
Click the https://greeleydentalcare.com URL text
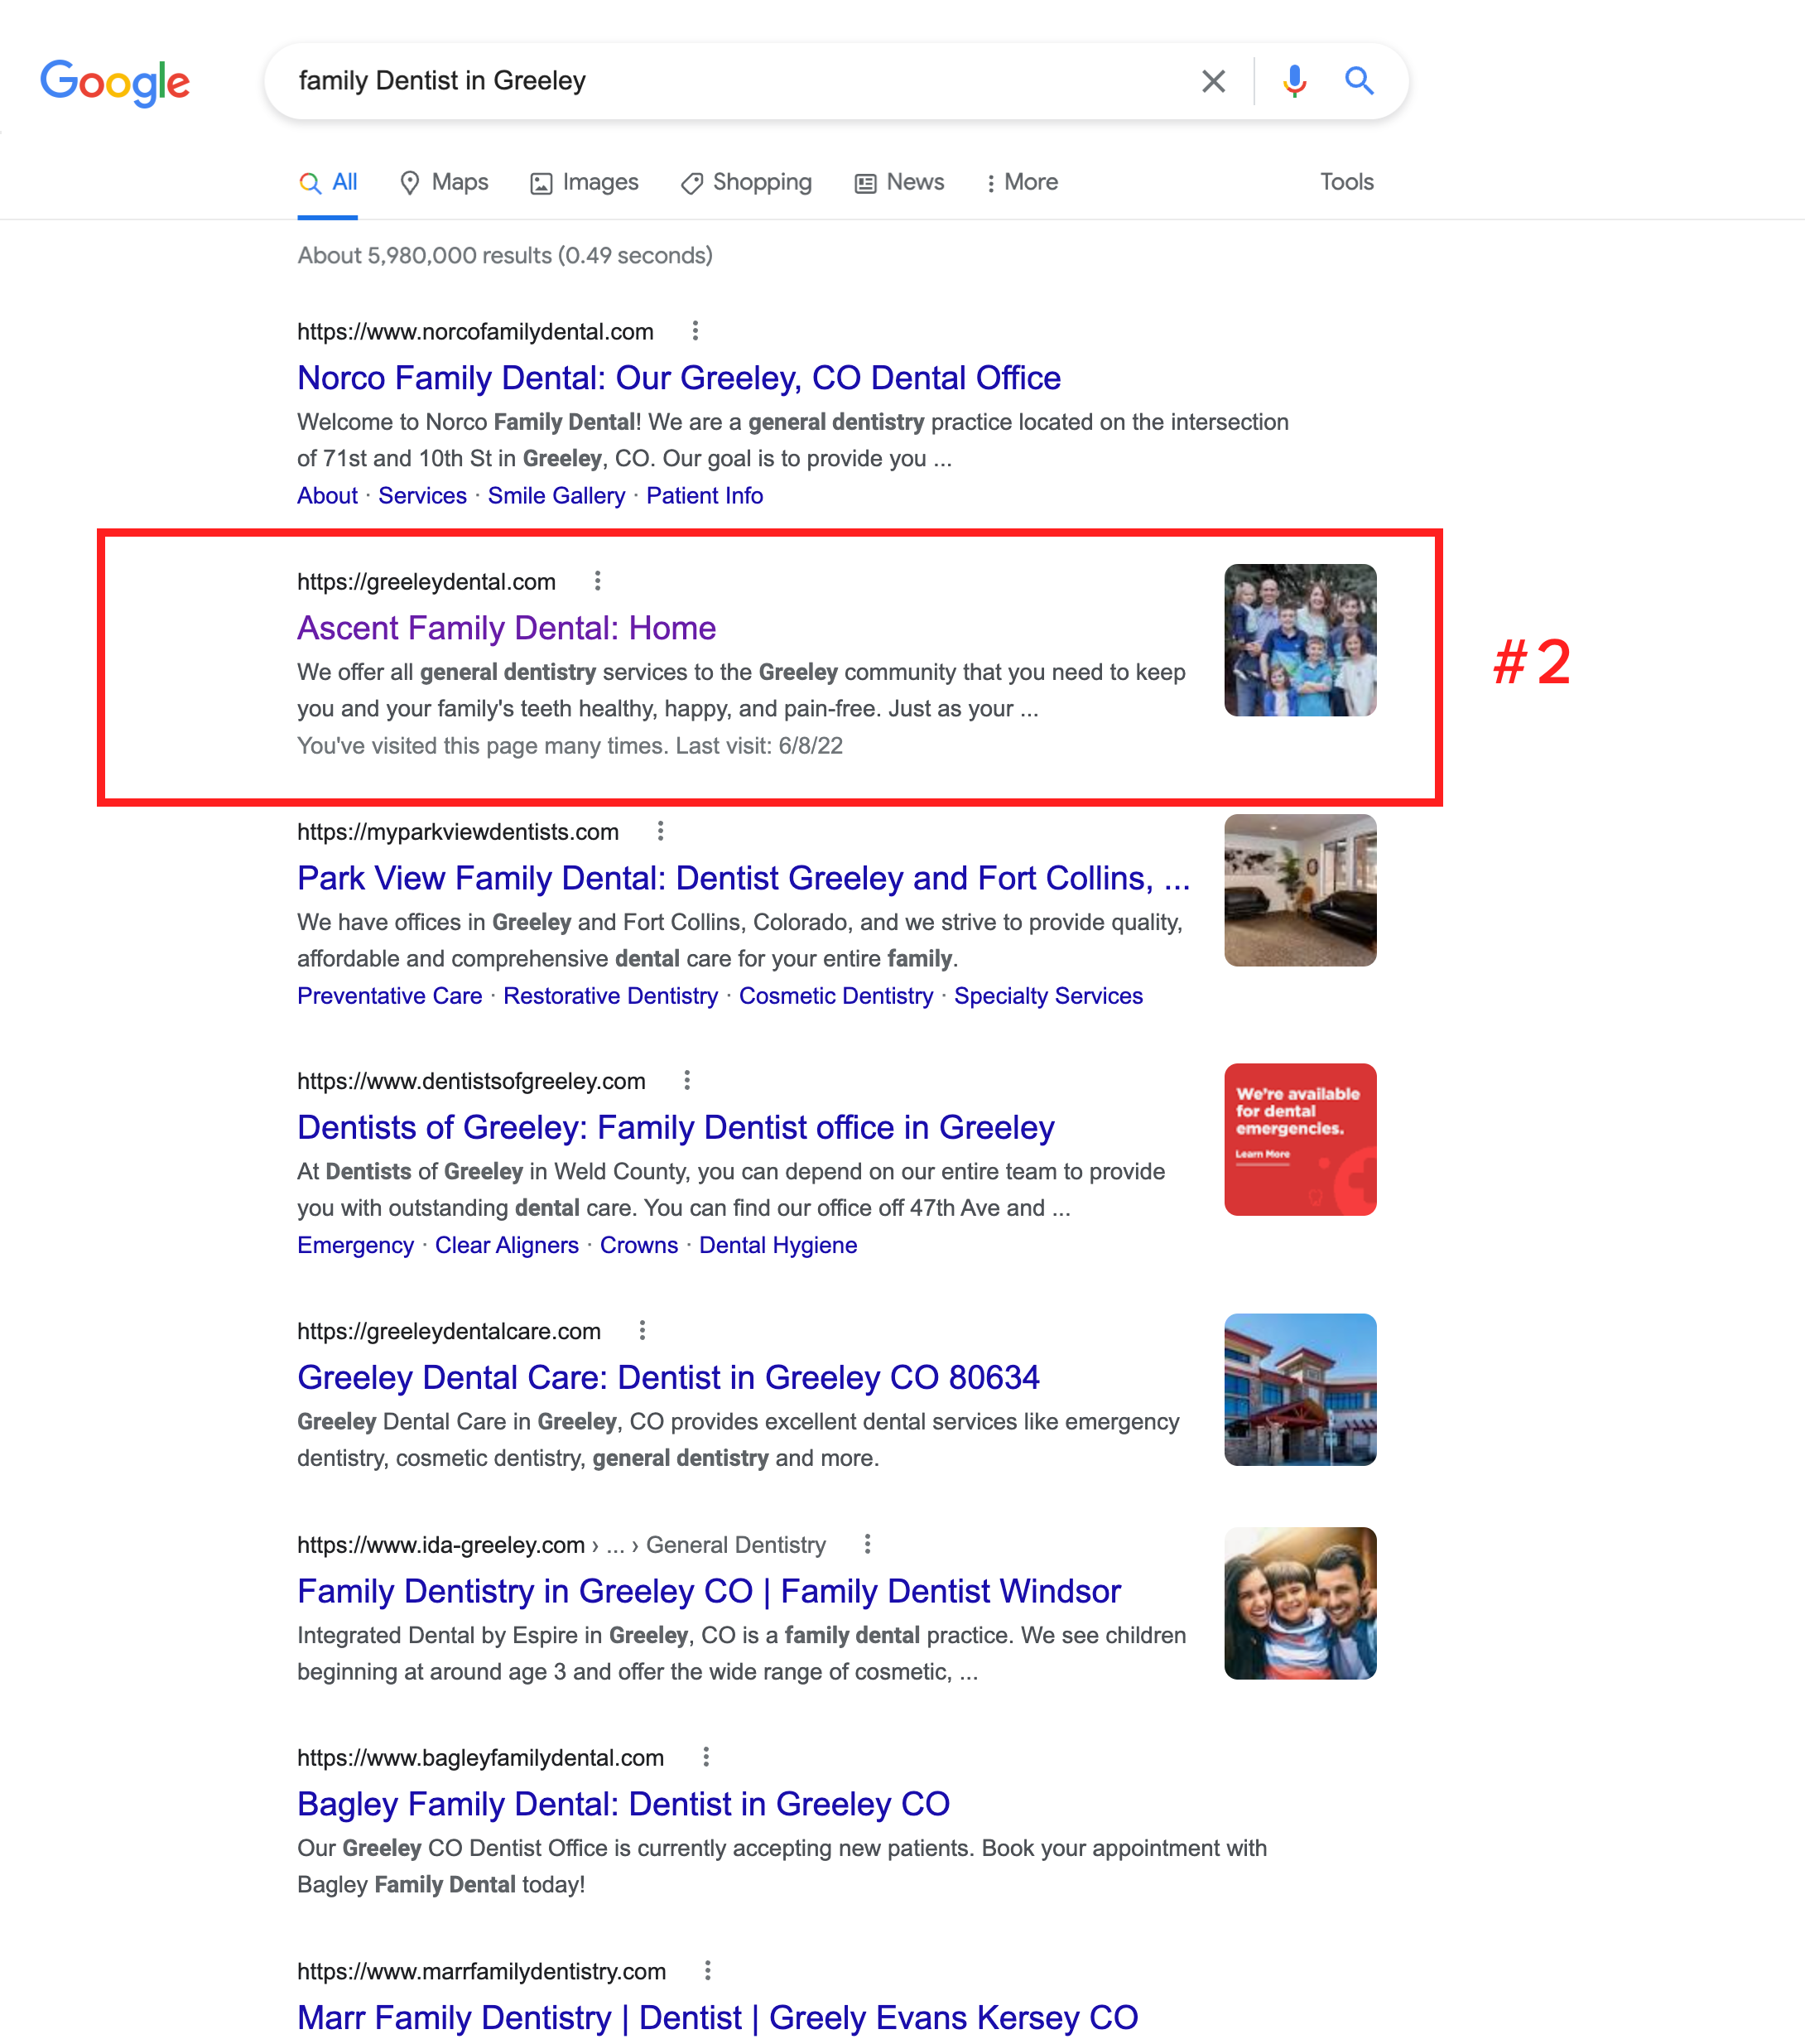(449, 1331)
